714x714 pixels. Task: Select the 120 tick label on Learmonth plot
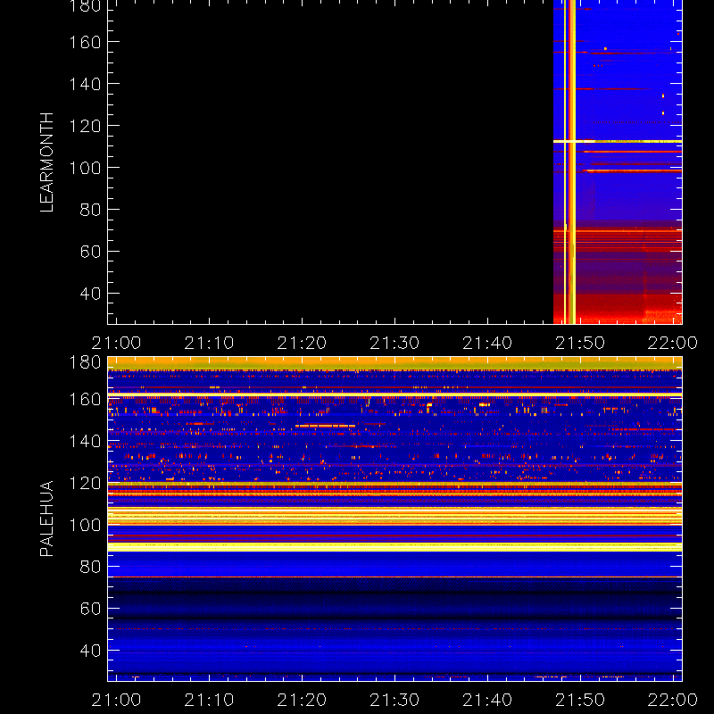(85, 126)
